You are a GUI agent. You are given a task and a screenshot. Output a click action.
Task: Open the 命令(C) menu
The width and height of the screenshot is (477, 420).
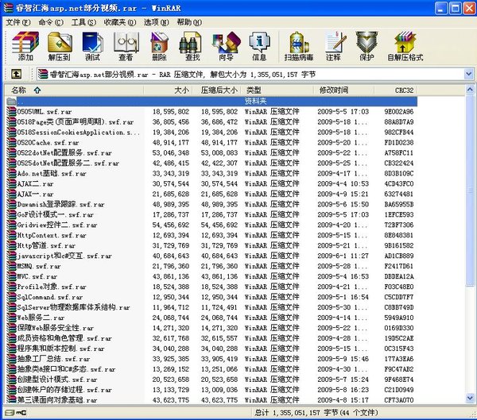coord(51,22)
